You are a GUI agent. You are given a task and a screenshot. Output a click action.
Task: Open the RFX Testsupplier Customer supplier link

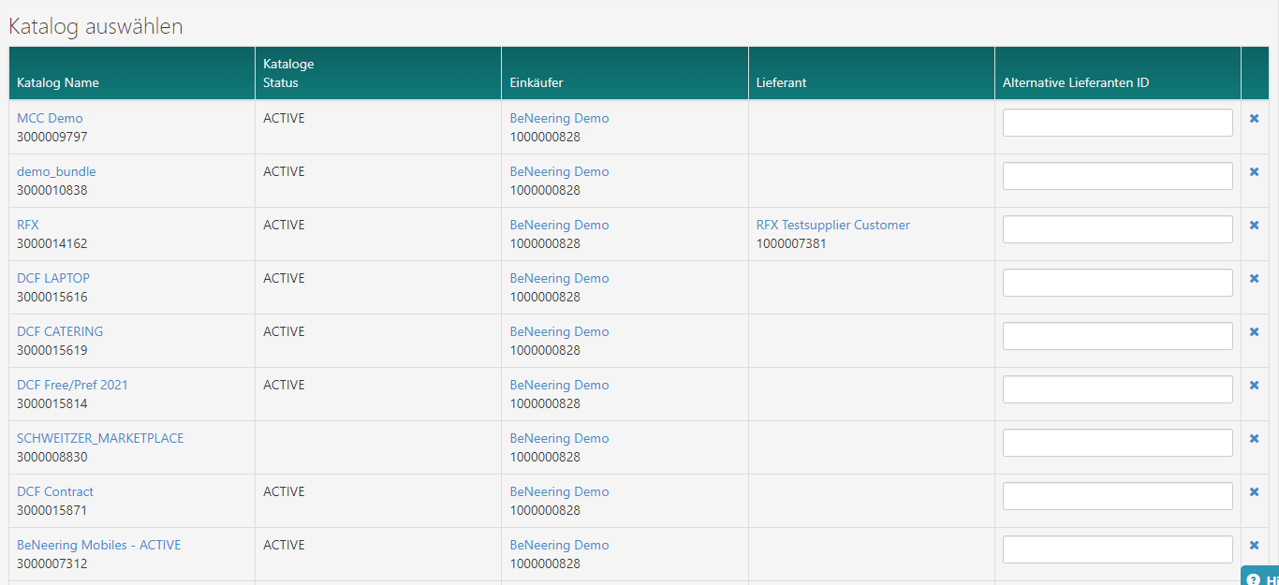point(832,226)
